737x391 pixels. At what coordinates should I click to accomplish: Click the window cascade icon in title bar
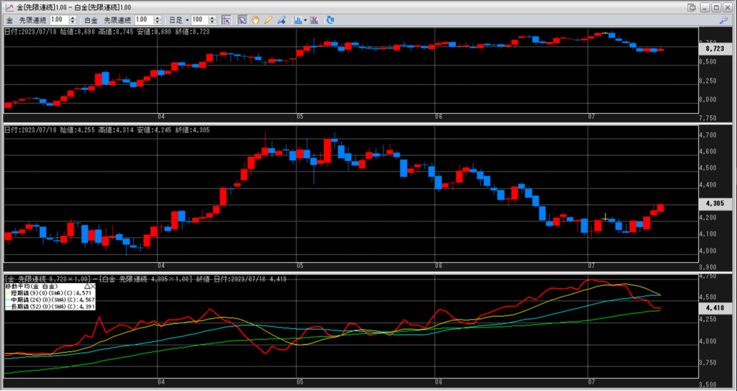coord(691,7)
